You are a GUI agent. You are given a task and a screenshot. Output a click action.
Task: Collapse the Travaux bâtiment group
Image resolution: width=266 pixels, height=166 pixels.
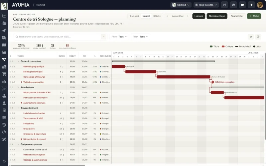click(x=19, y=108)
